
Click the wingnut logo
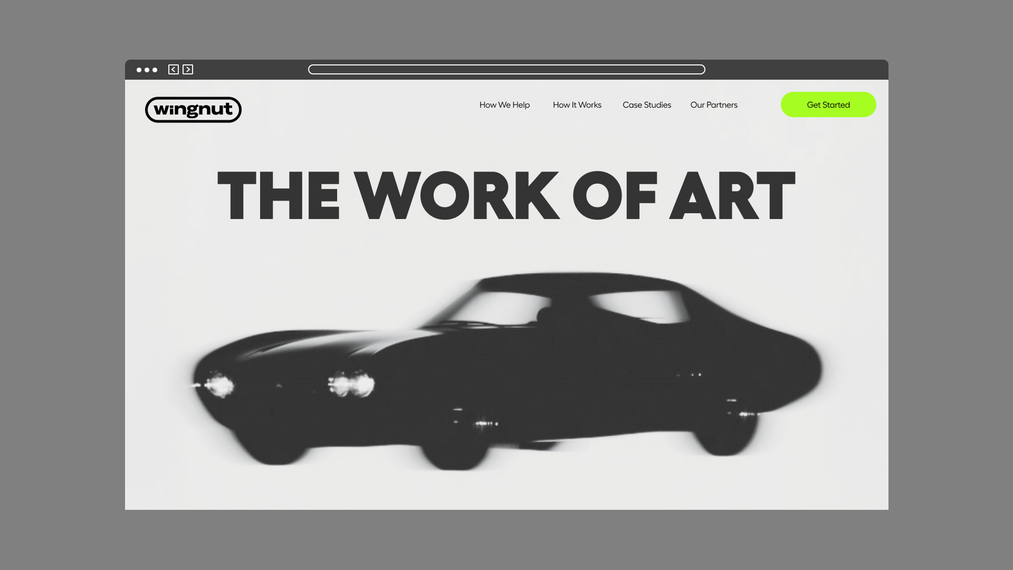coord(193,110)
